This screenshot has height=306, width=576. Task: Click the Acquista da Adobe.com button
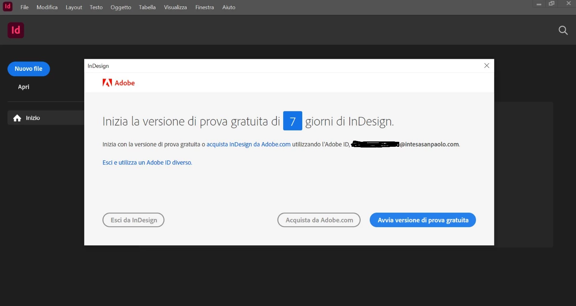pos(319,220)
